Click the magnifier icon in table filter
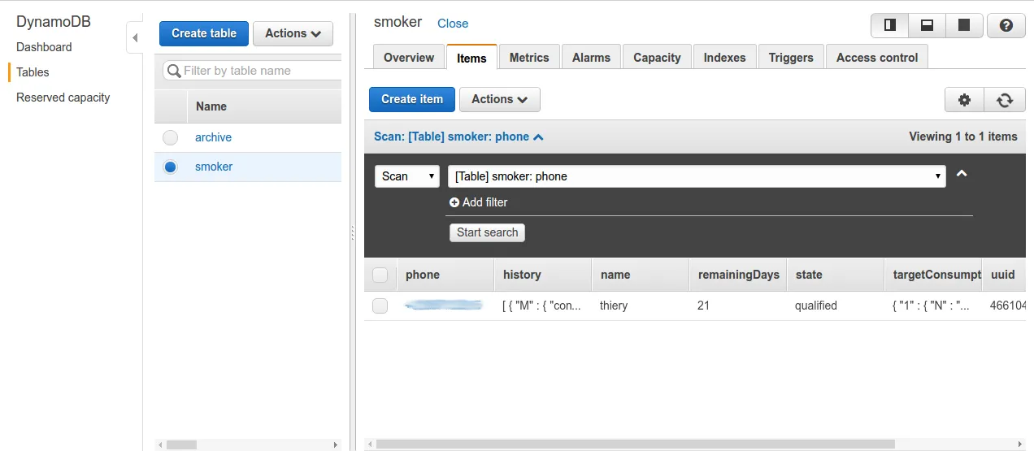Screen dimensions: 1034x451 174,71
